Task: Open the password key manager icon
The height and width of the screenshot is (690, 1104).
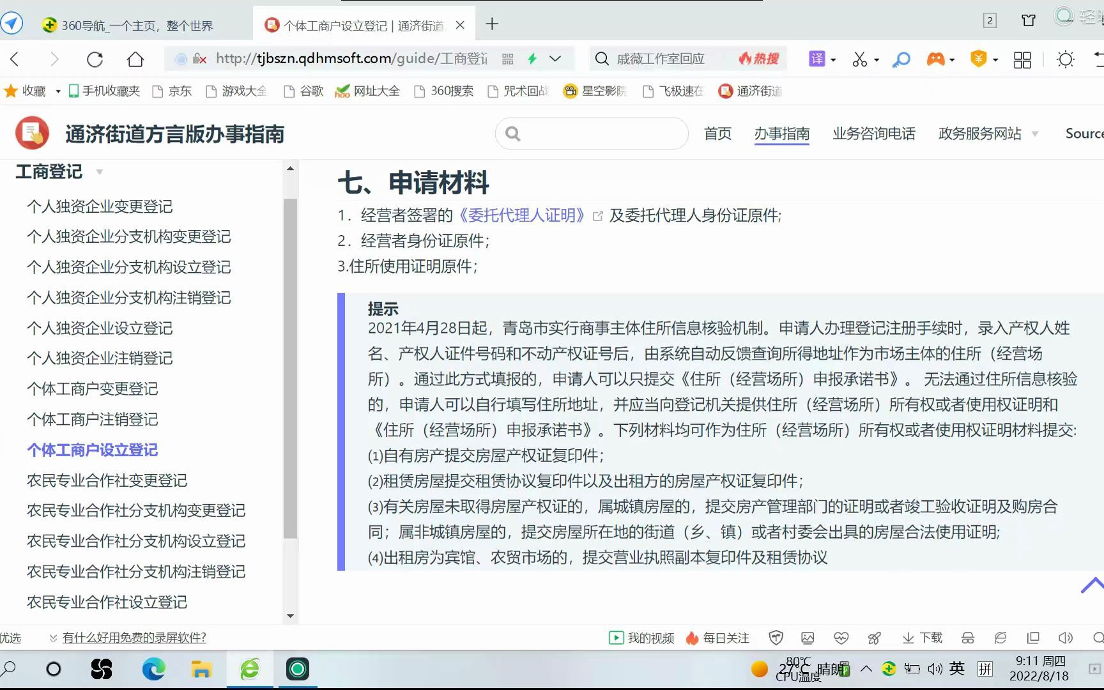Action: (901, 59)
